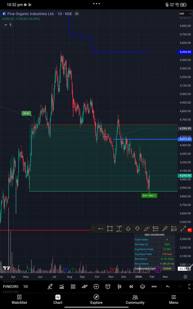Viewport: 193px width, 309px height.
Task: Toggle fullscreen mode icon
Action: click(x=191, y=286)
